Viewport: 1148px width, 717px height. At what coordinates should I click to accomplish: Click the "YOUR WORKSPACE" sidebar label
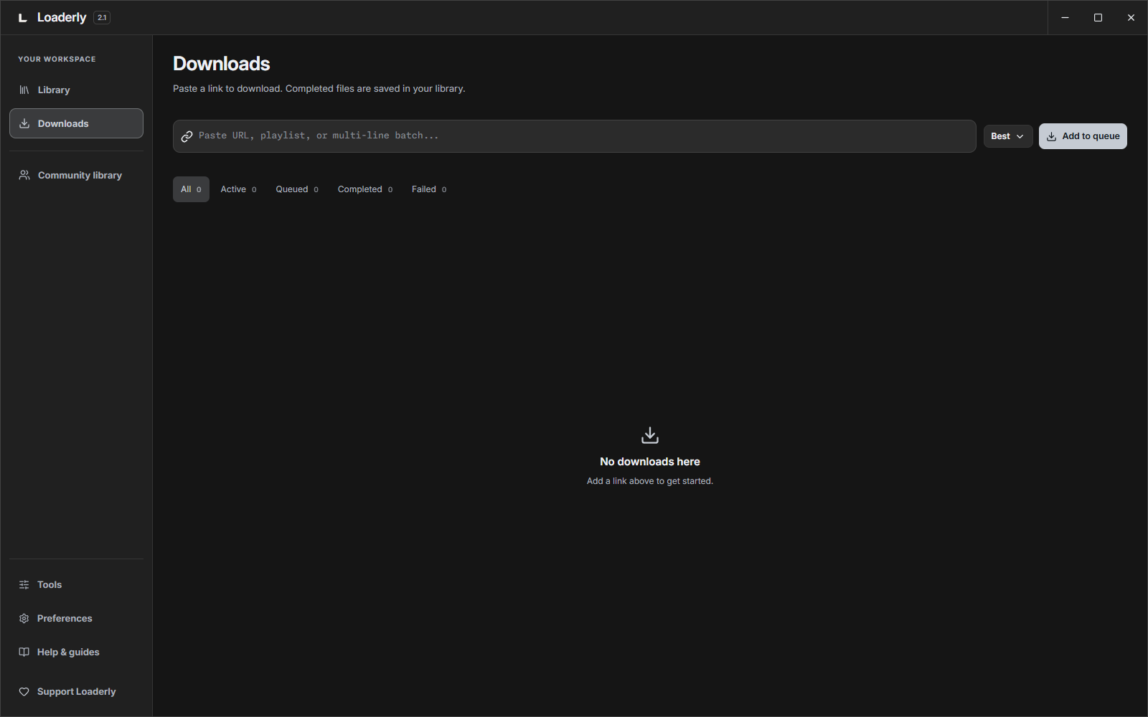(x=57, y=59)
